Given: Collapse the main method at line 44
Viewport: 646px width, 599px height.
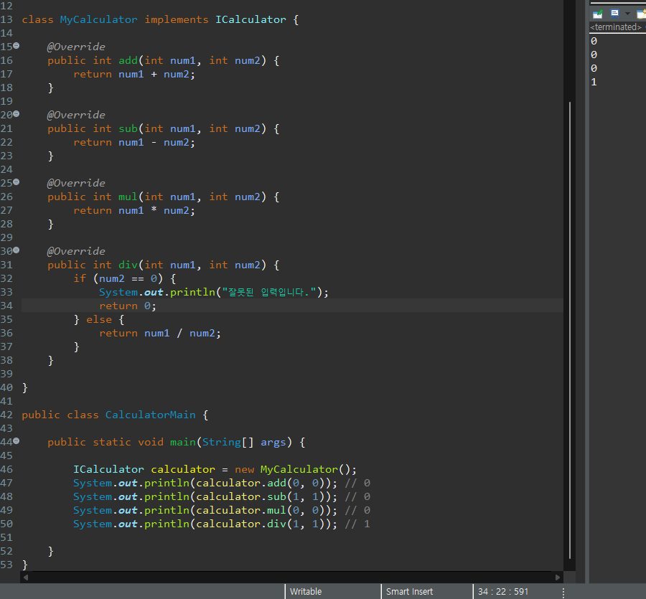Looking at the screenshot, I should pos(16,441).
